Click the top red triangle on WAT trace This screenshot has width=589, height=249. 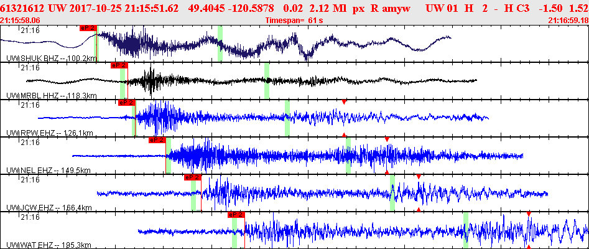(529, 214)
